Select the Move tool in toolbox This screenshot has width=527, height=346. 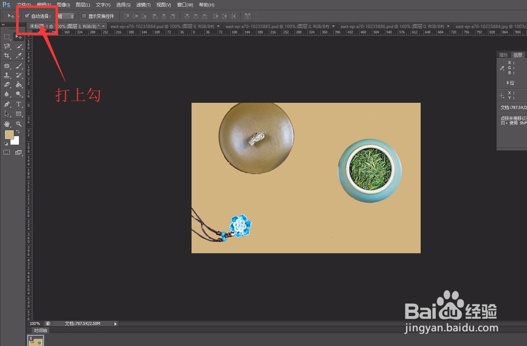(18, 36)
